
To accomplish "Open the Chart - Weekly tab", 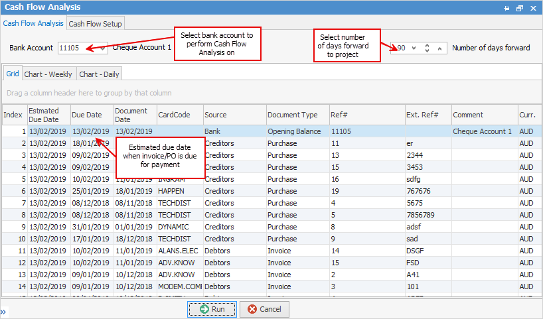I will click(x=49, y=74).
